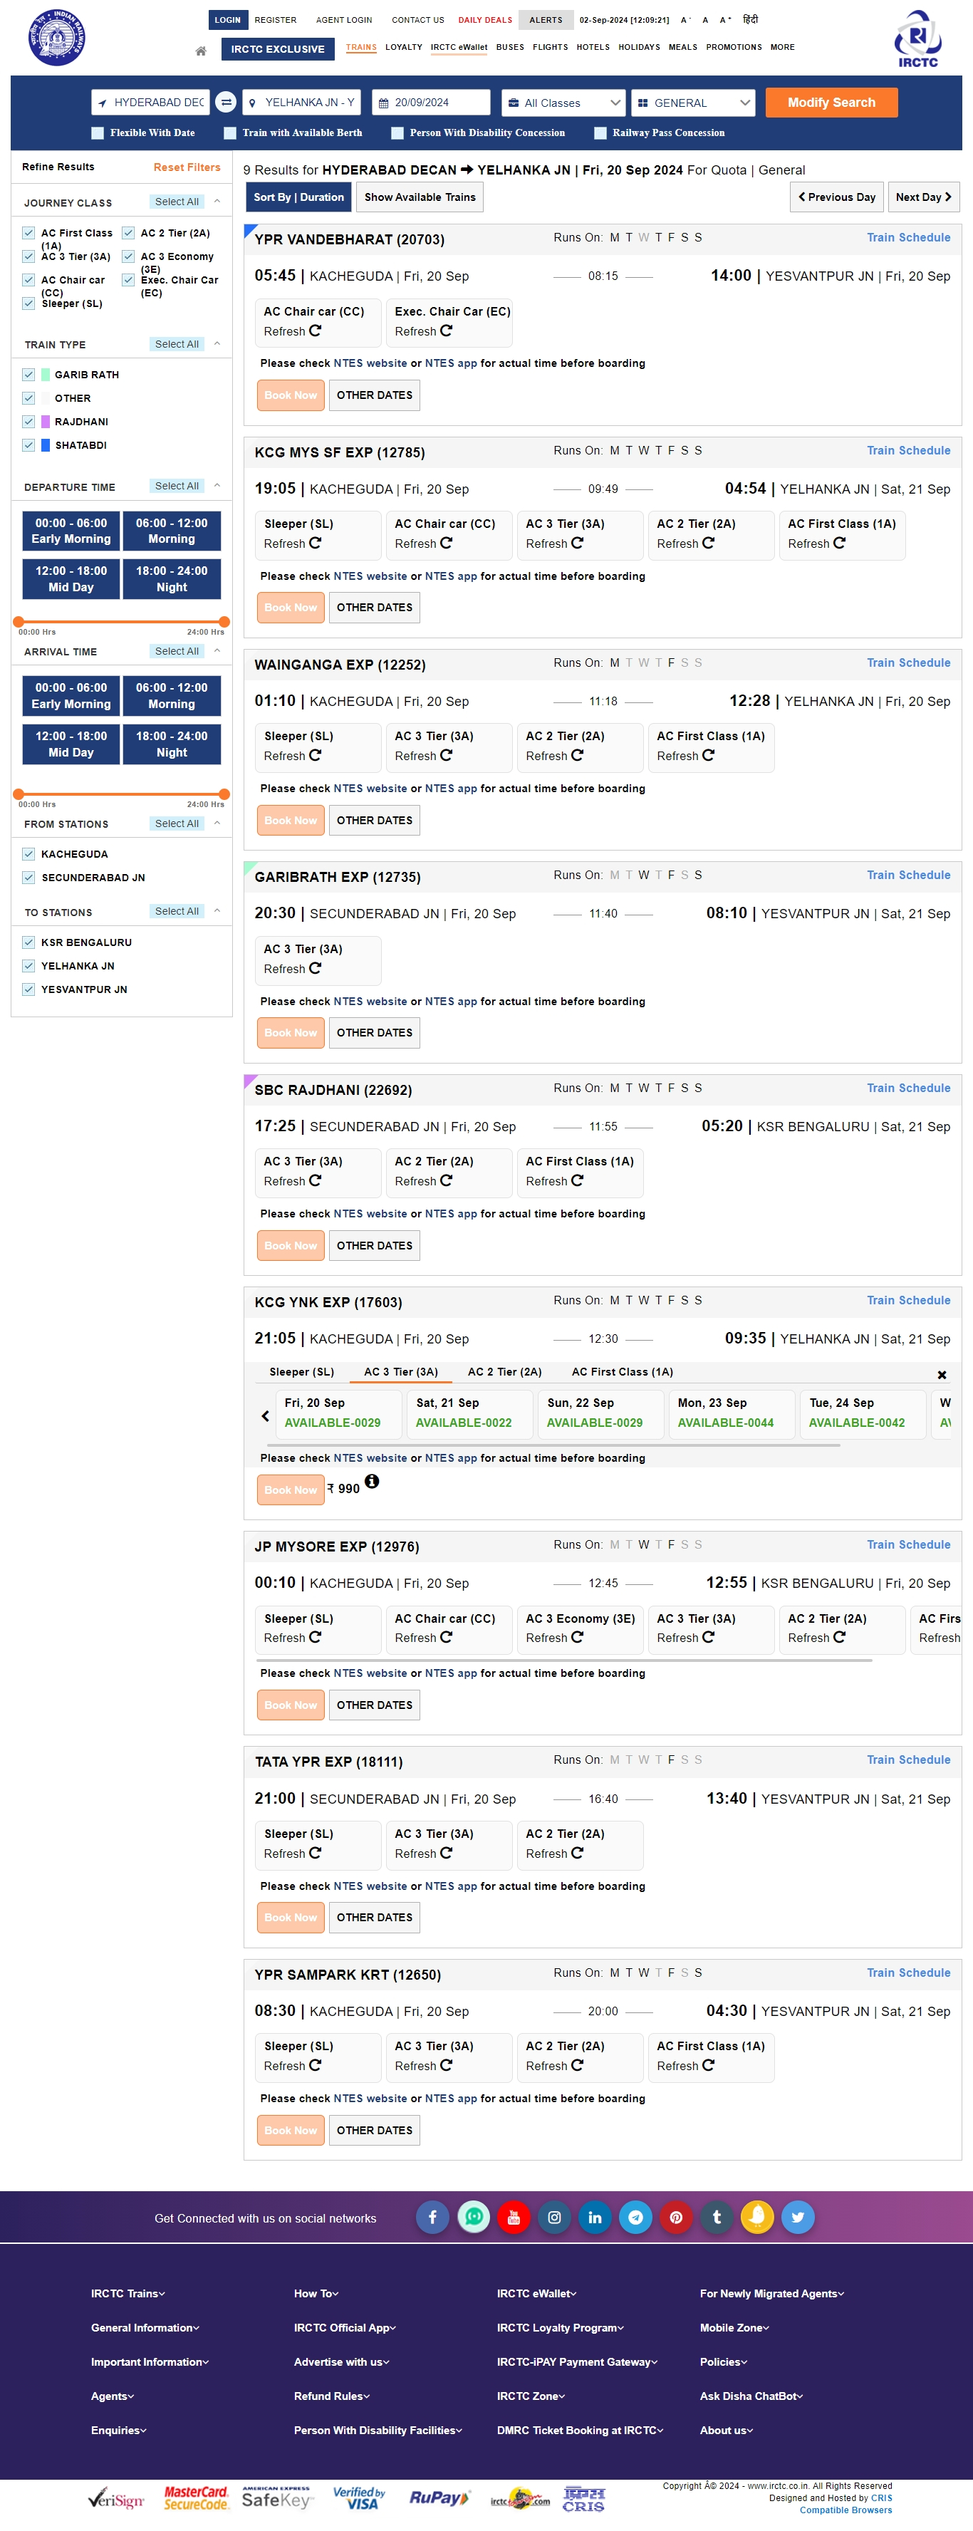Enable Railway Pass Concession checkbox

point(600,132)
